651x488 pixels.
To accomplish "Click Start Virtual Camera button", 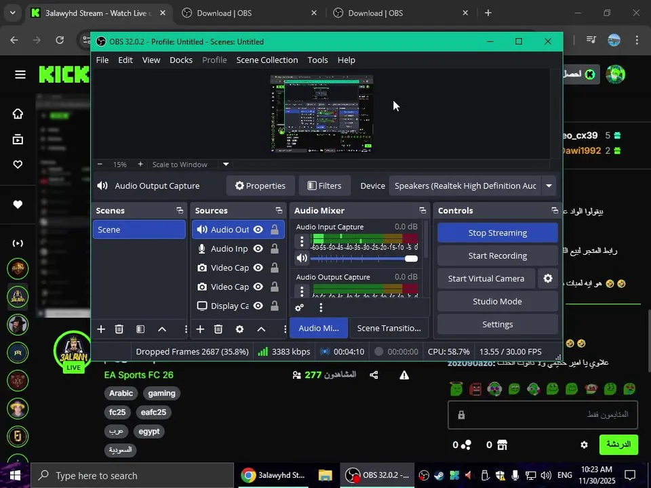I will (x=486, y=279).
